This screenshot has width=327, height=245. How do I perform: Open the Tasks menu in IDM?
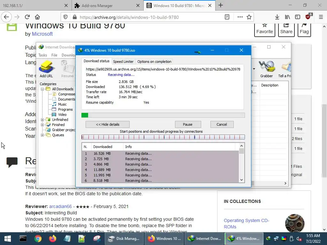(x=42, y=55)
